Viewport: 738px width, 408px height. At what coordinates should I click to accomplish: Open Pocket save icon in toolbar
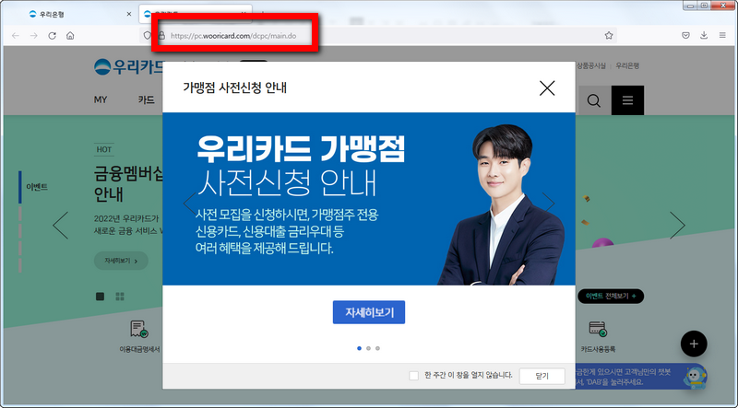(685, 35)
